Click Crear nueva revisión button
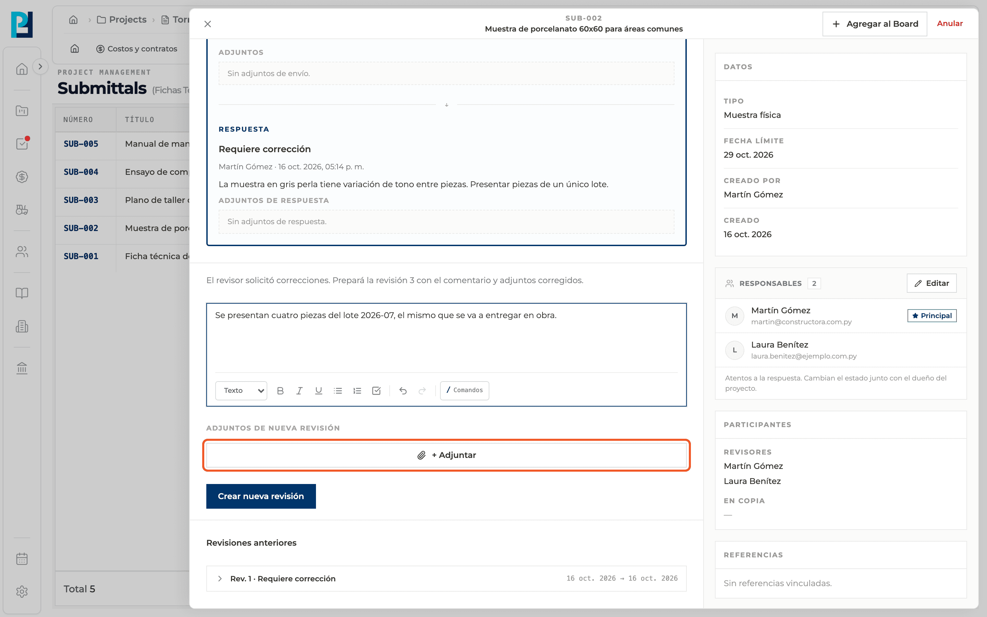 [x=261, y=496]
